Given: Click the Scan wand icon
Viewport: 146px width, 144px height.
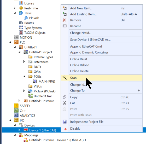Looking at the screenshot, I should (65, 78).
